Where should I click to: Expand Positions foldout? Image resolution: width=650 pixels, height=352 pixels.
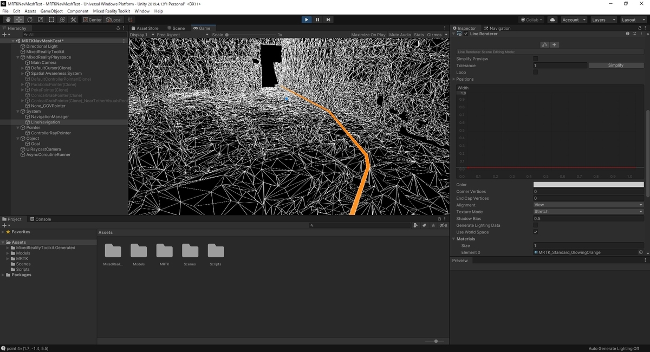pos(454,79)
